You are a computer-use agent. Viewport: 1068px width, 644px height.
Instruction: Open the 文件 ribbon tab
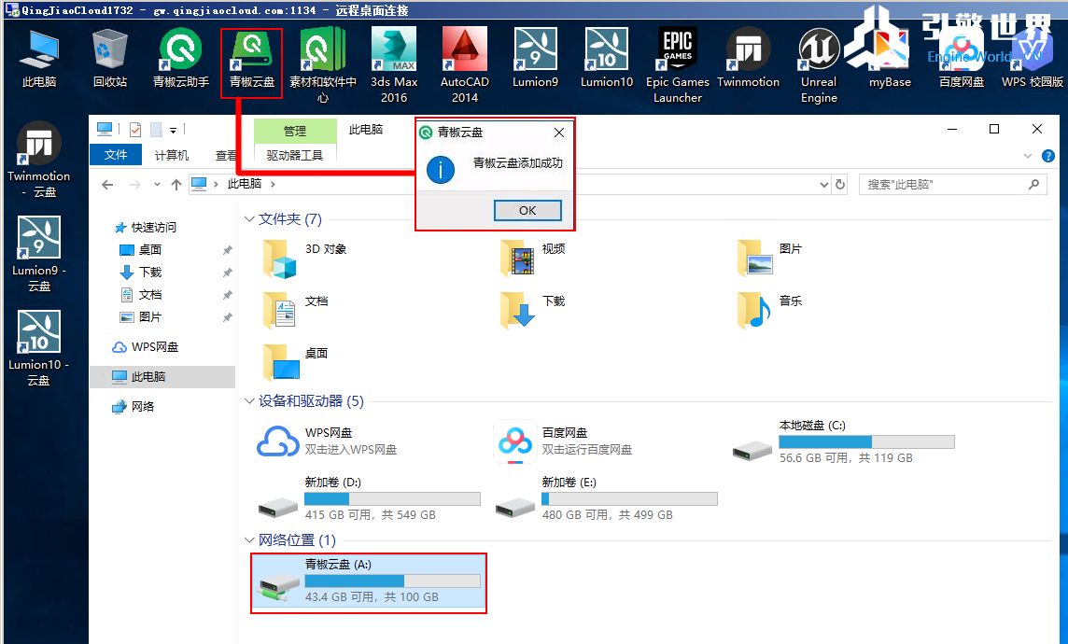116,155
